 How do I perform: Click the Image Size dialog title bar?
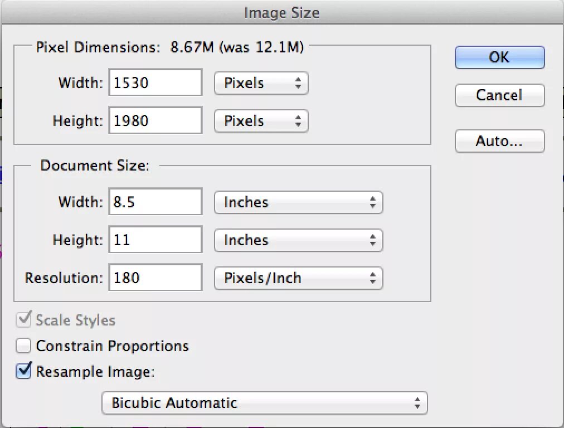(x=282, y=13)
